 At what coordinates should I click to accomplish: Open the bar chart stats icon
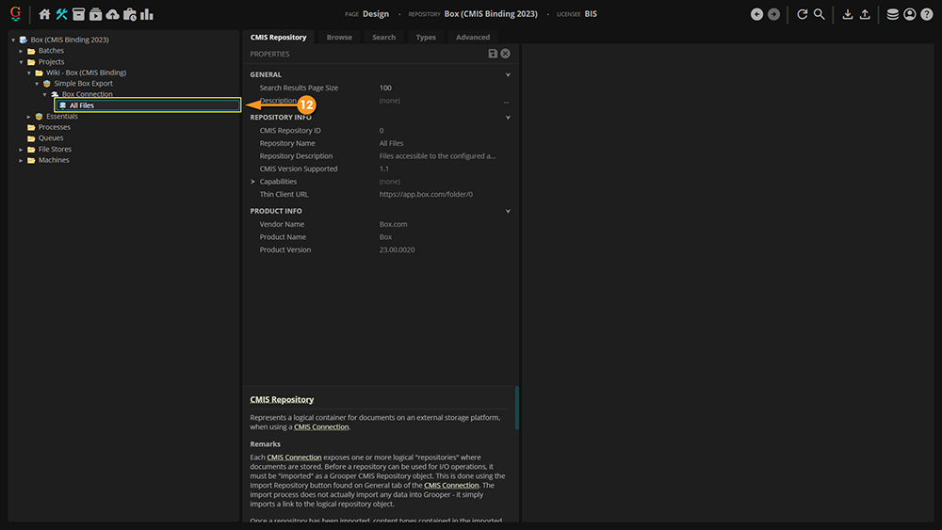coord(147,14)
